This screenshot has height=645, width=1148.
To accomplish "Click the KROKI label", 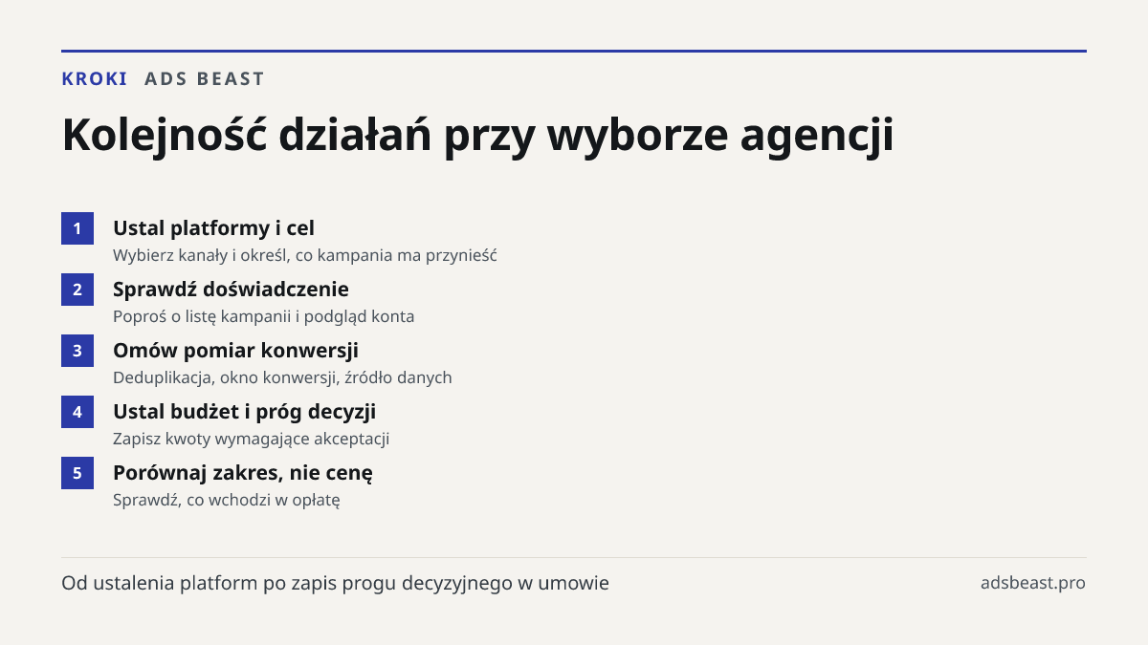I will click(95, 79).
